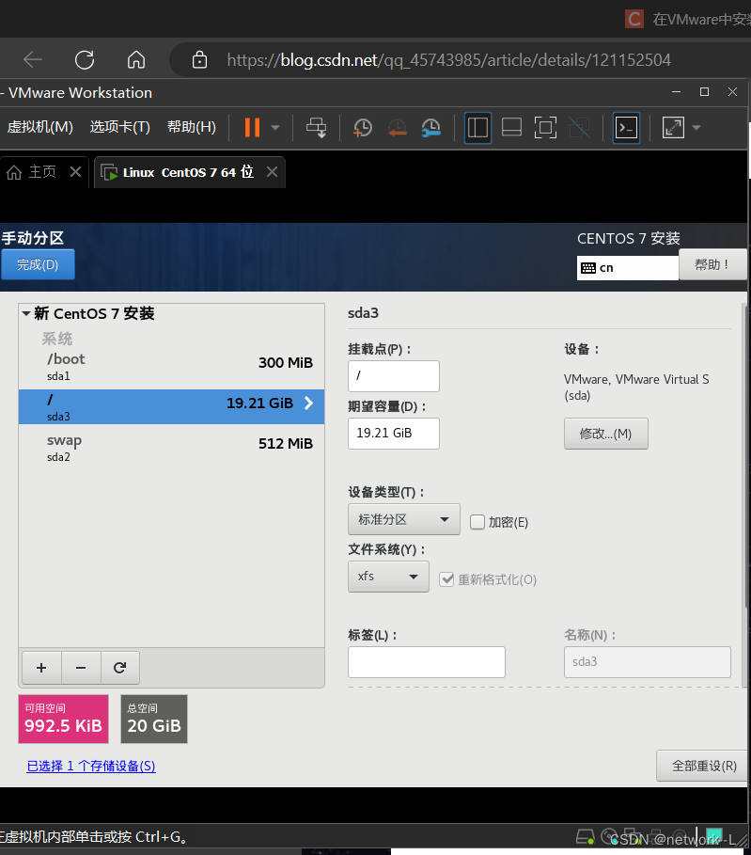Click the 名称(N) sda3 name field
Viewport: 751px width, 855px height.
coord(648,662)
